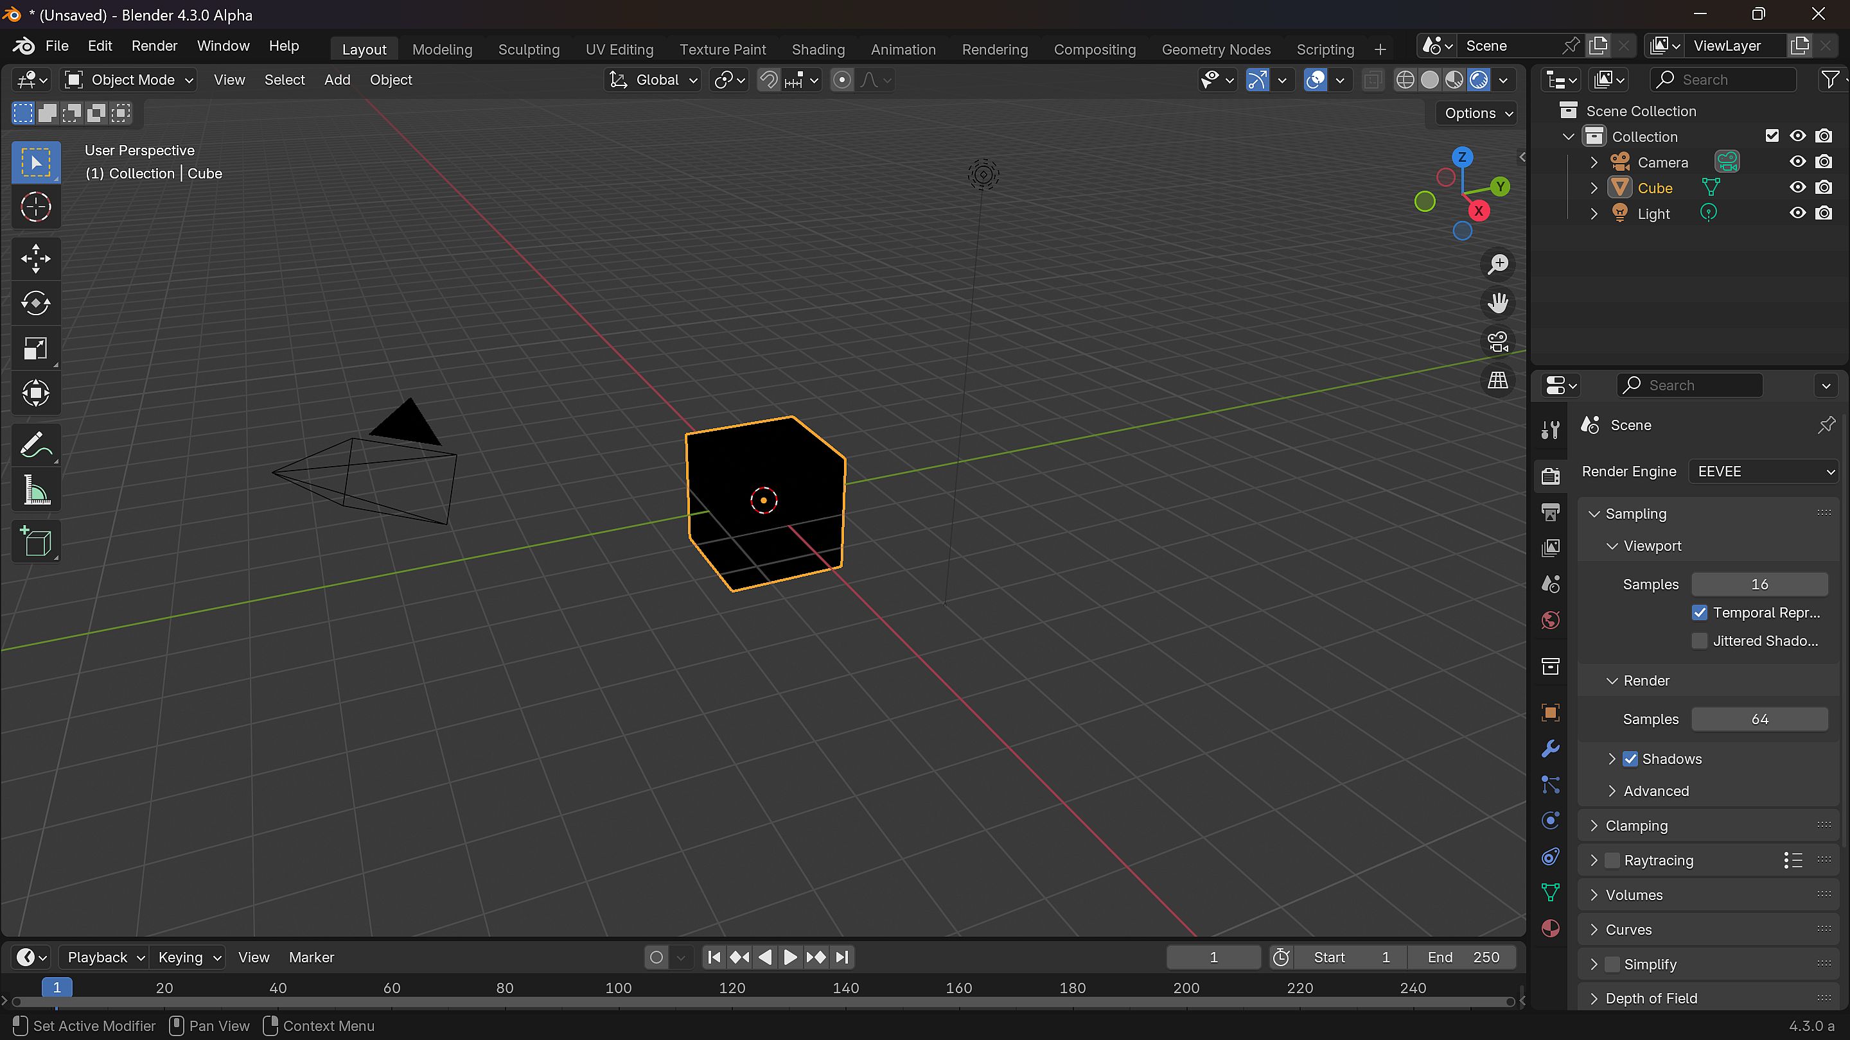
Task: Click the 3D Cursor tool
Action: point(36,207)
